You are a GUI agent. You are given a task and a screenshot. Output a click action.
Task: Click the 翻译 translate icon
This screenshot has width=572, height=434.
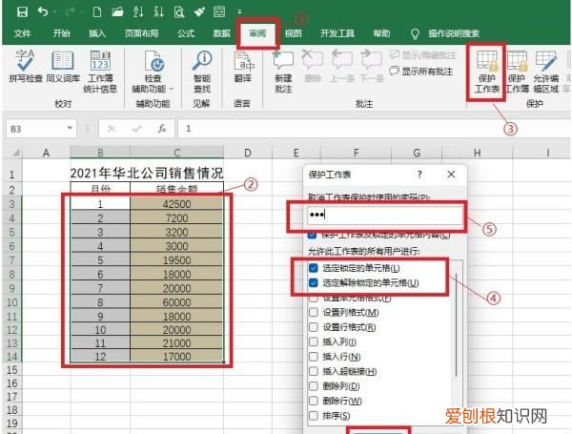(243, 61)
